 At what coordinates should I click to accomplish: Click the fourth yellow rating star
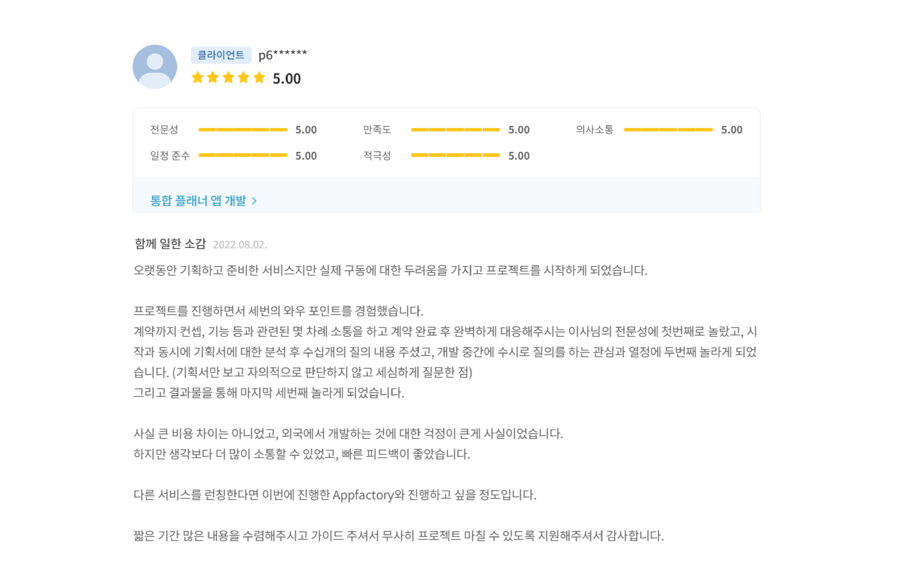244,78
